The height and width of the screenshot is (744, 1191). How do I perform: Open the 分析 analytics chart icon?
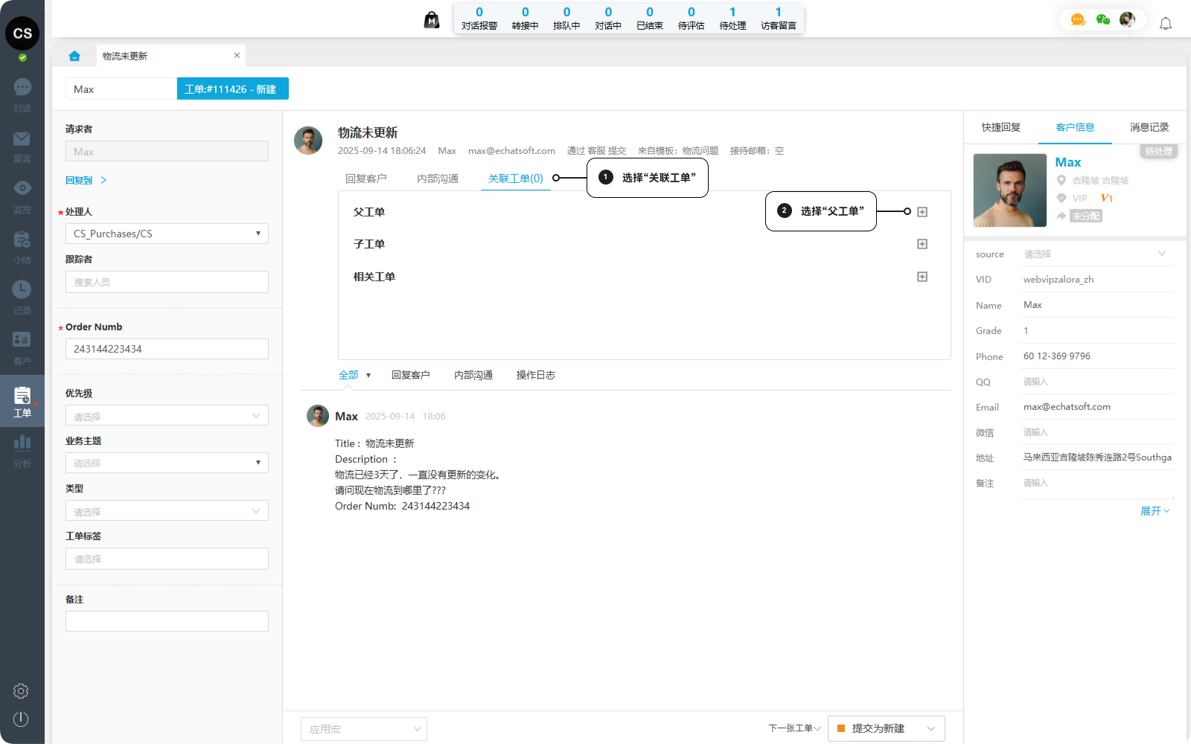pos(22,443)
